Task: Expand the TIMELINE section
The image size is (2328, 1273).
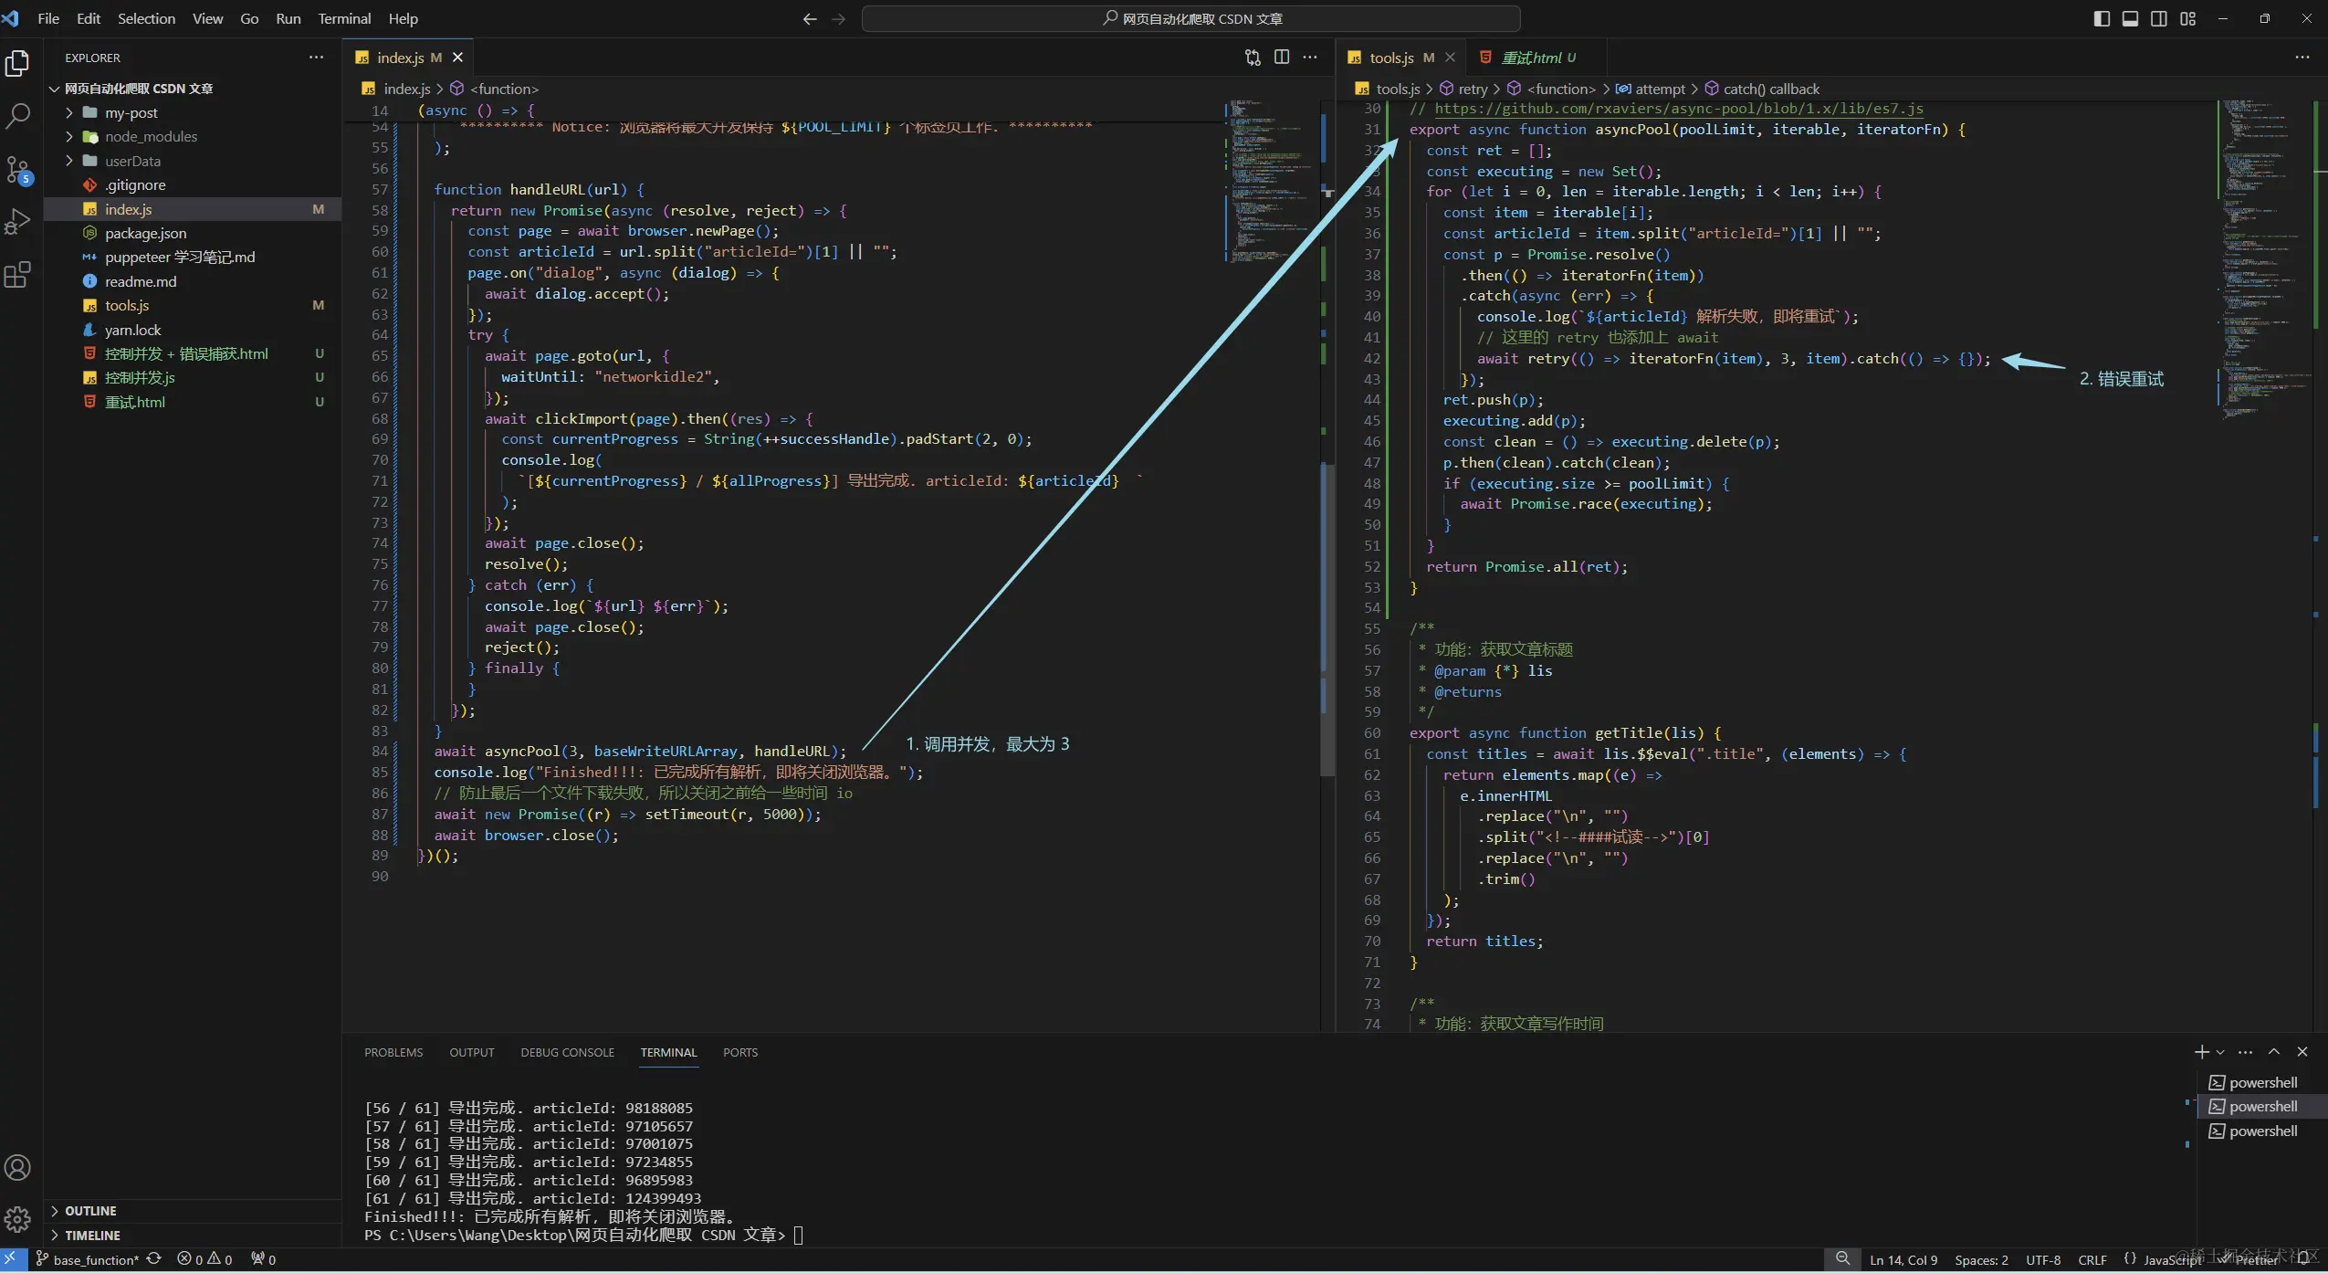Action: 92,1236
